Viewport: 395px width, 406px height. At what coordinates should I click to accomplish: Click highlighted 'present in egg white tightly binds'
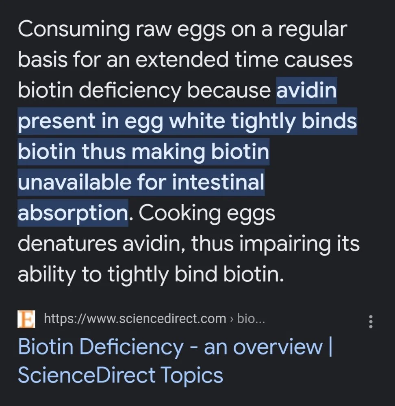tap(187, 121)
